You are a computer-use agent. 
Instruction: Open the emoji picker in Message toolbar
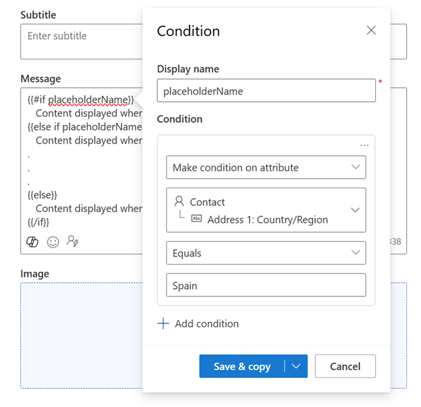click(53, 242)
